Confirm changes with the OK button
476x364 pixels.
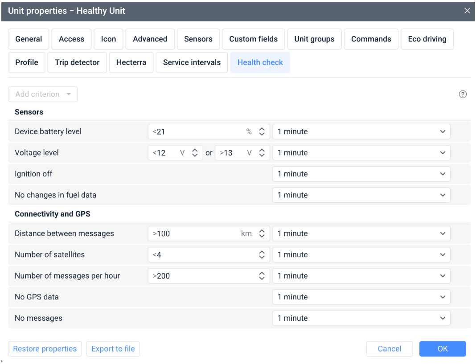(443, 349)
